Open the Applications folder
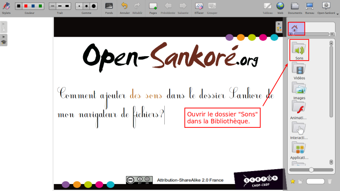This screenshot has width=340, height=191. click(x=299, y=150)
